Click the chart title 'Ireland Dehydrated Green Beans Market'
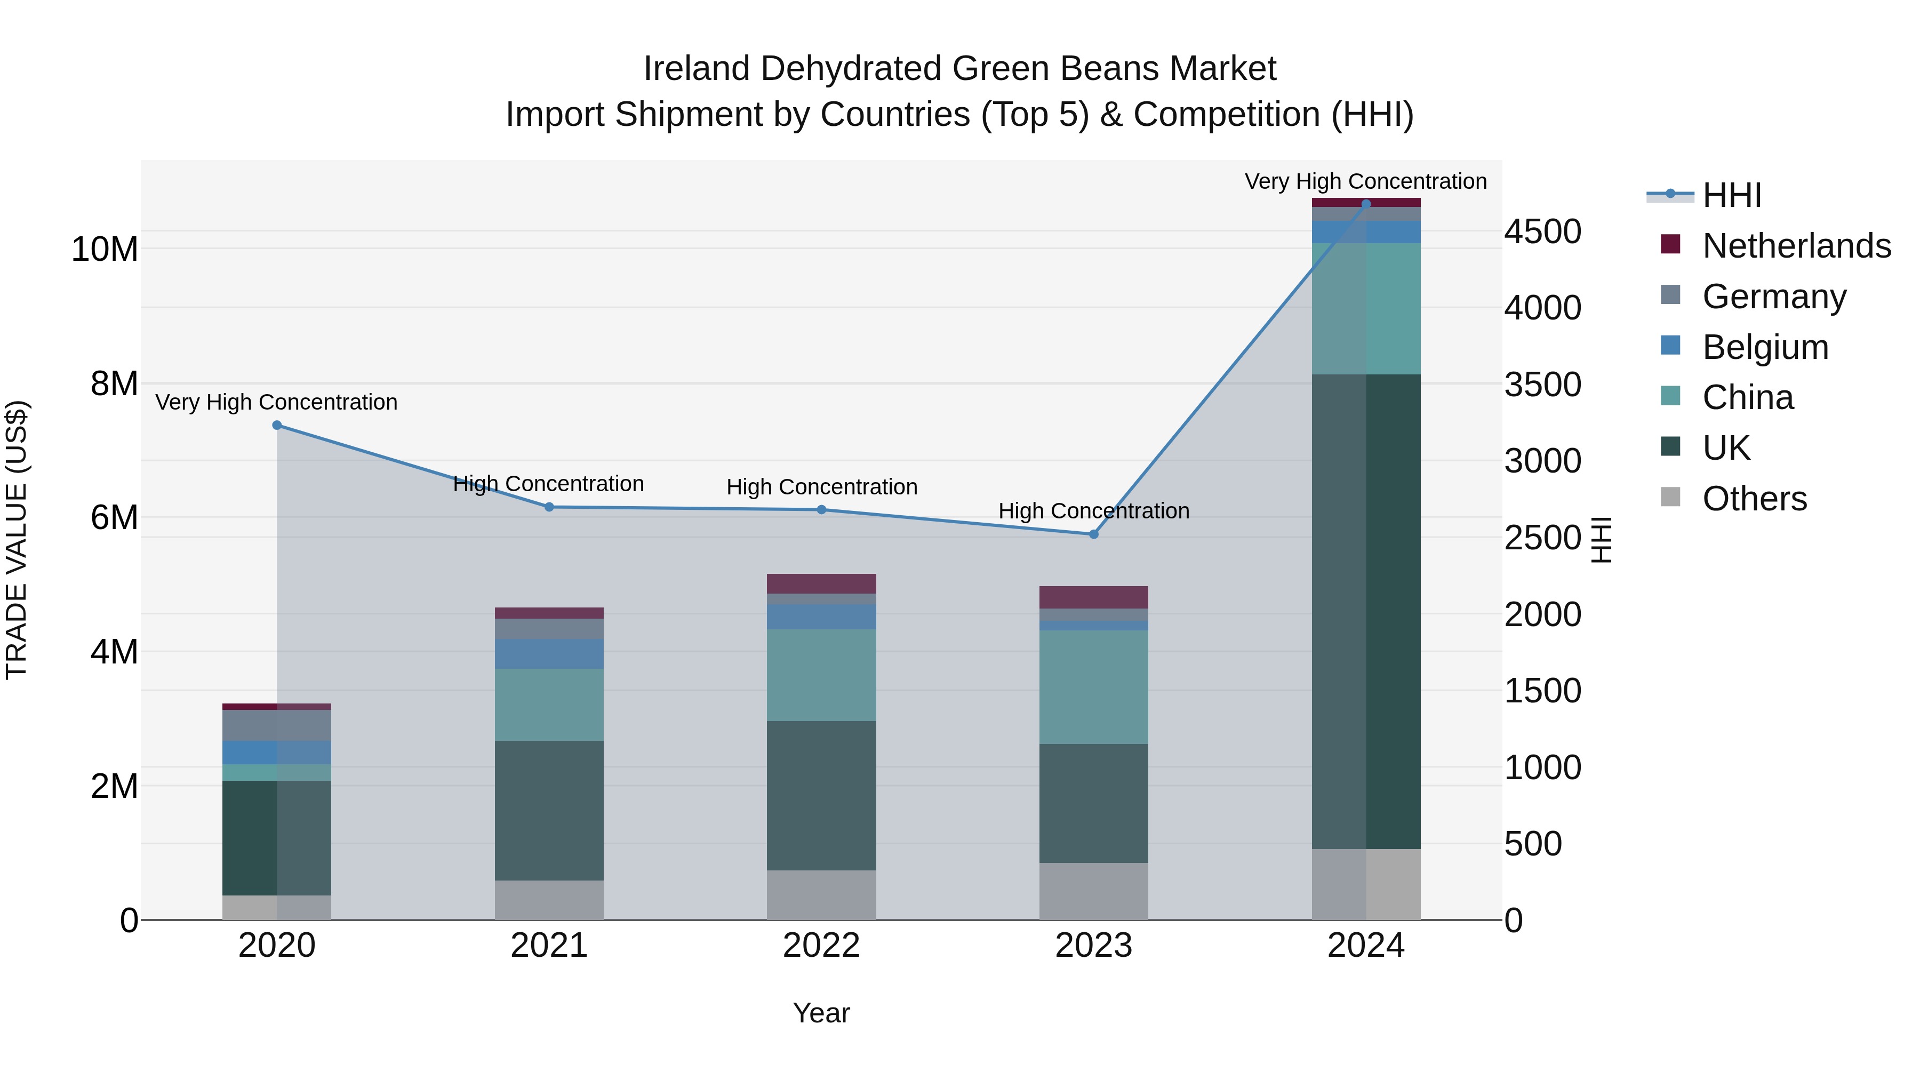The height and width of the screenshot is (1080, 1920). [960, 69]
